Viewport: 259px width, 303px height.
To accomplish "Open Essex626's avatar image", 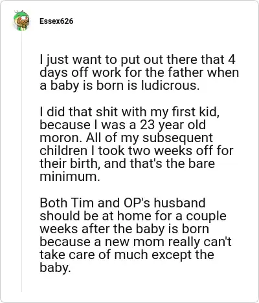I will 21,21.
